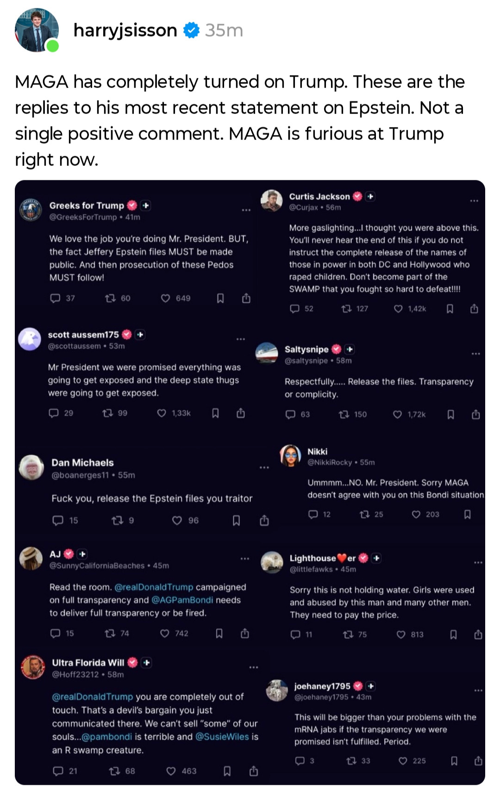Repost the Lighthouse reply
Image resolution: width=500 pixels, height=795 pixels.
[x=348, y=635]
